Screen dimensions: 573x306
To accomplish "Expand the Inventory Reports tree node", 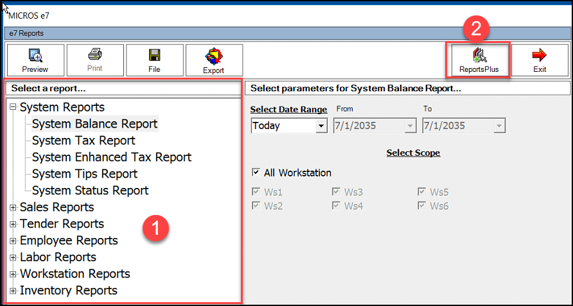I will 13,291.
